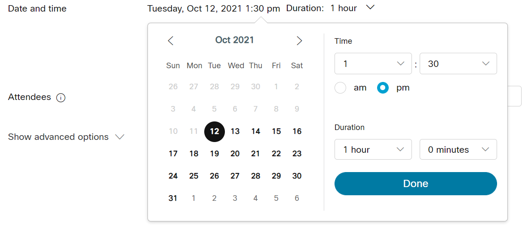Open the hour dropdown showing 1
The width and height of the screenshot is (522, 230).
(373, 64)
